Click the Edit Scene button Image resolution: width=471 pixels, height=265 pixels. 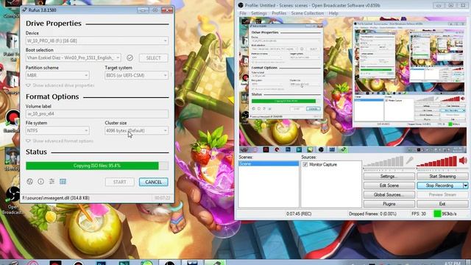[x=389, y=185]
